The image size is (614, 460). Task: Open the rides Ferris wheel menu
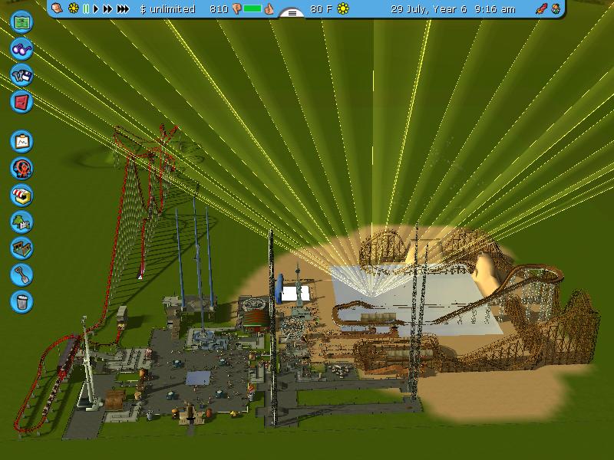click(x=21, y=168)
